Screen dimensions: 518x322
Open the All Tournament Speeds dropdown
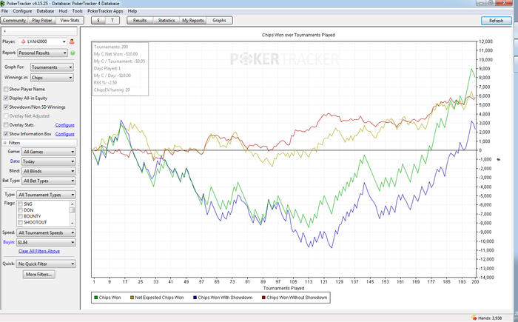click(x=46, y=232)
